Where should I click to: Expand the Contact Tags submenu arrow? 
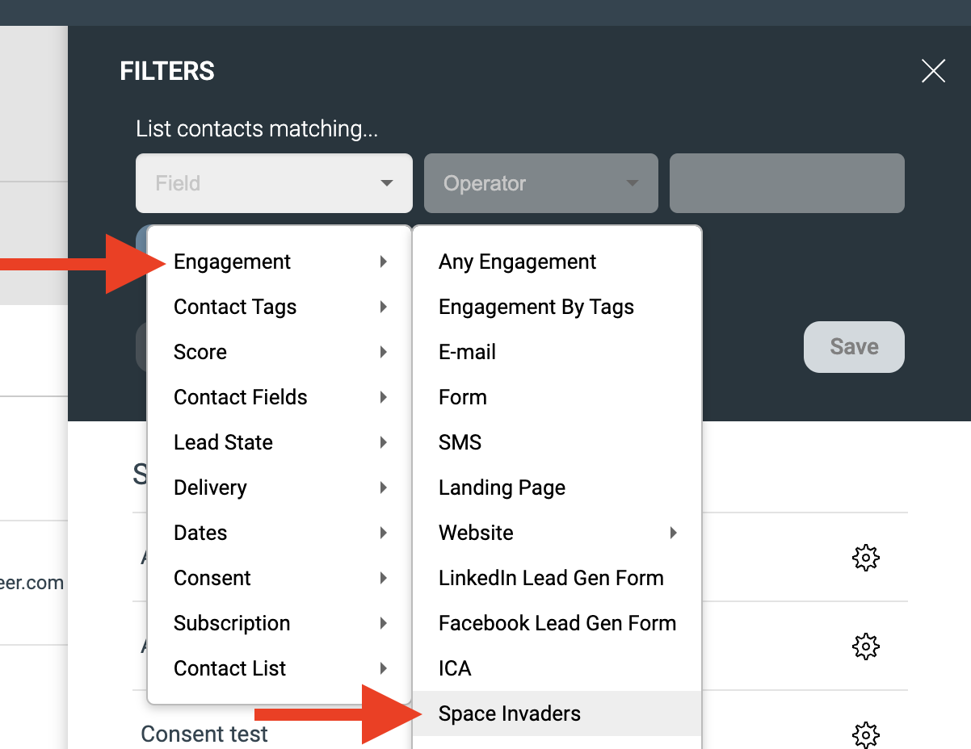coord(384,307)
